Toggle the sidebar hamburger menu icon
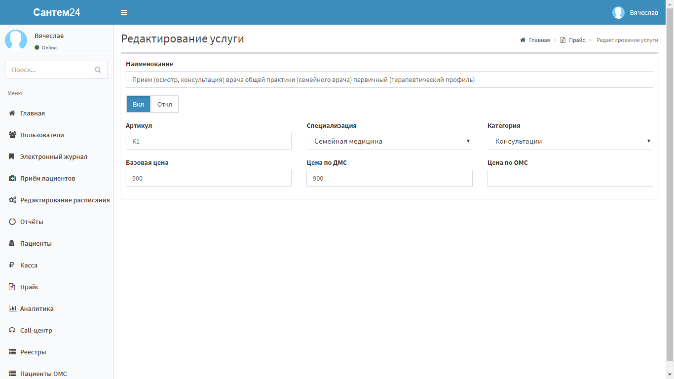Viewport: 674px width, 379px height. (124, 12)
